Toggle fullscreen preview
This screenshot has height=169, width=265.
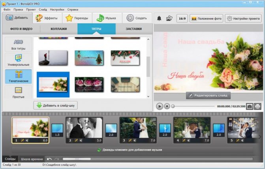(x=257, y=107)
